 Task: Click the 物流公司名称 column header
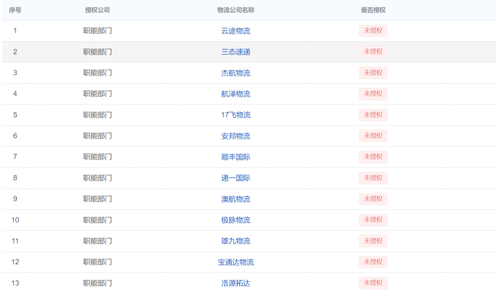click(235, 10)
